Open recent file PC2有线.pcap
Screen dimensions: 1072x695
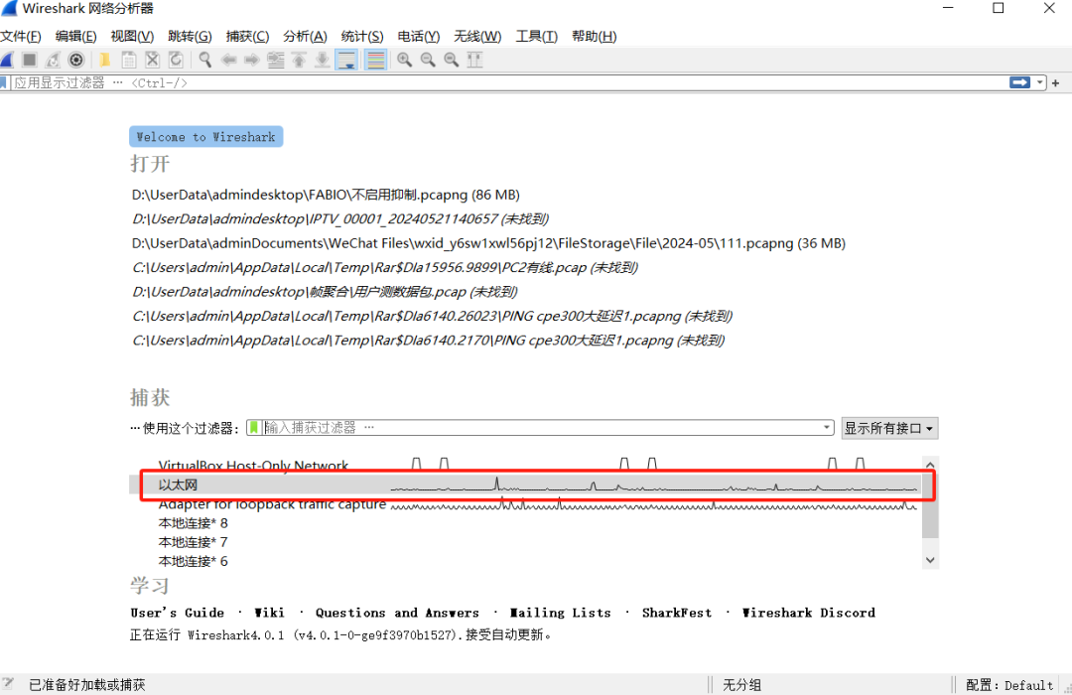385,267
